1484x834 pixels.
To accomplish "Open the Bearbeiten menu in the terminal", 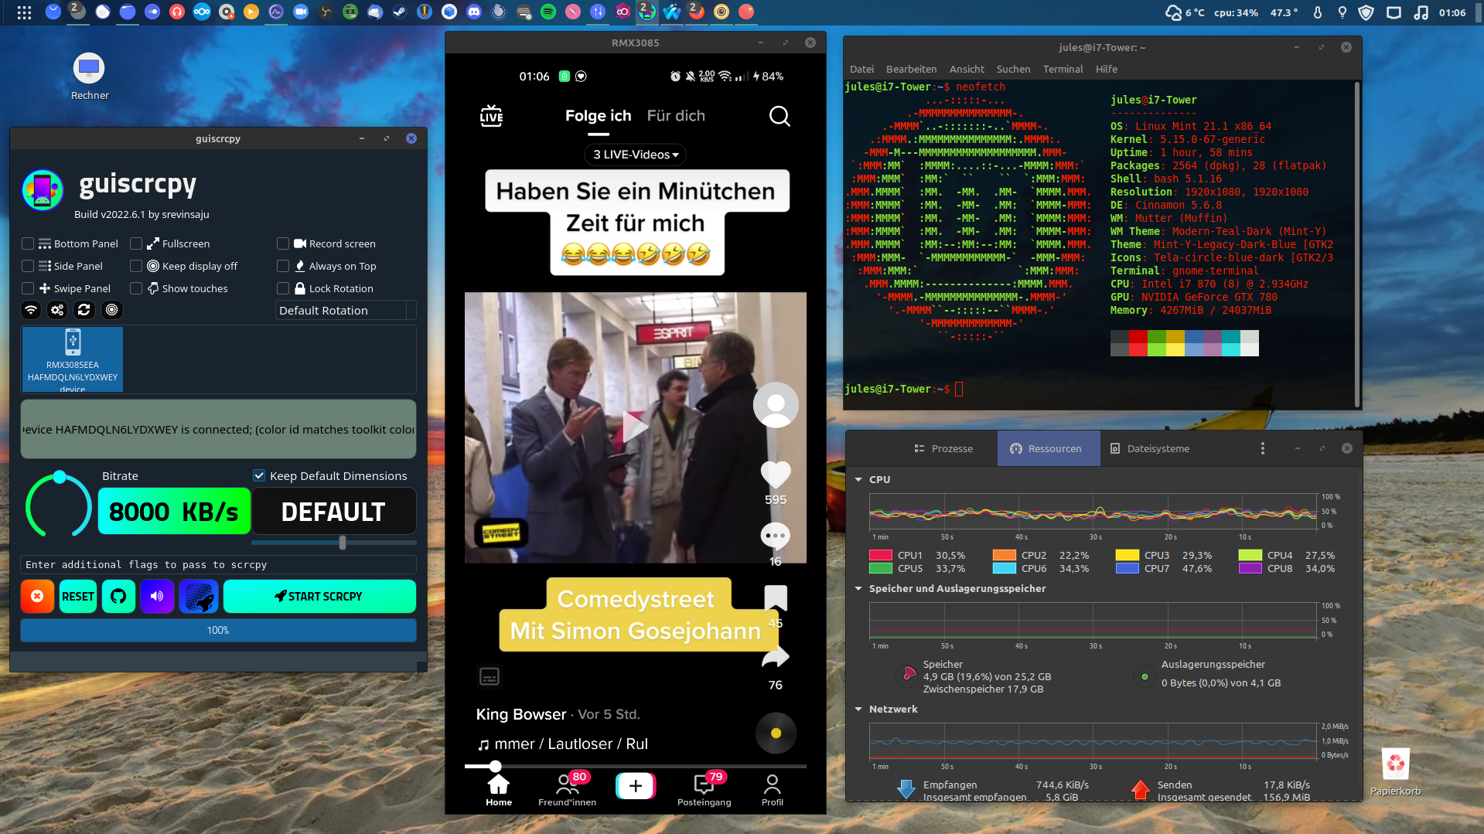I will pyautogui.click(x=911, y=69).
